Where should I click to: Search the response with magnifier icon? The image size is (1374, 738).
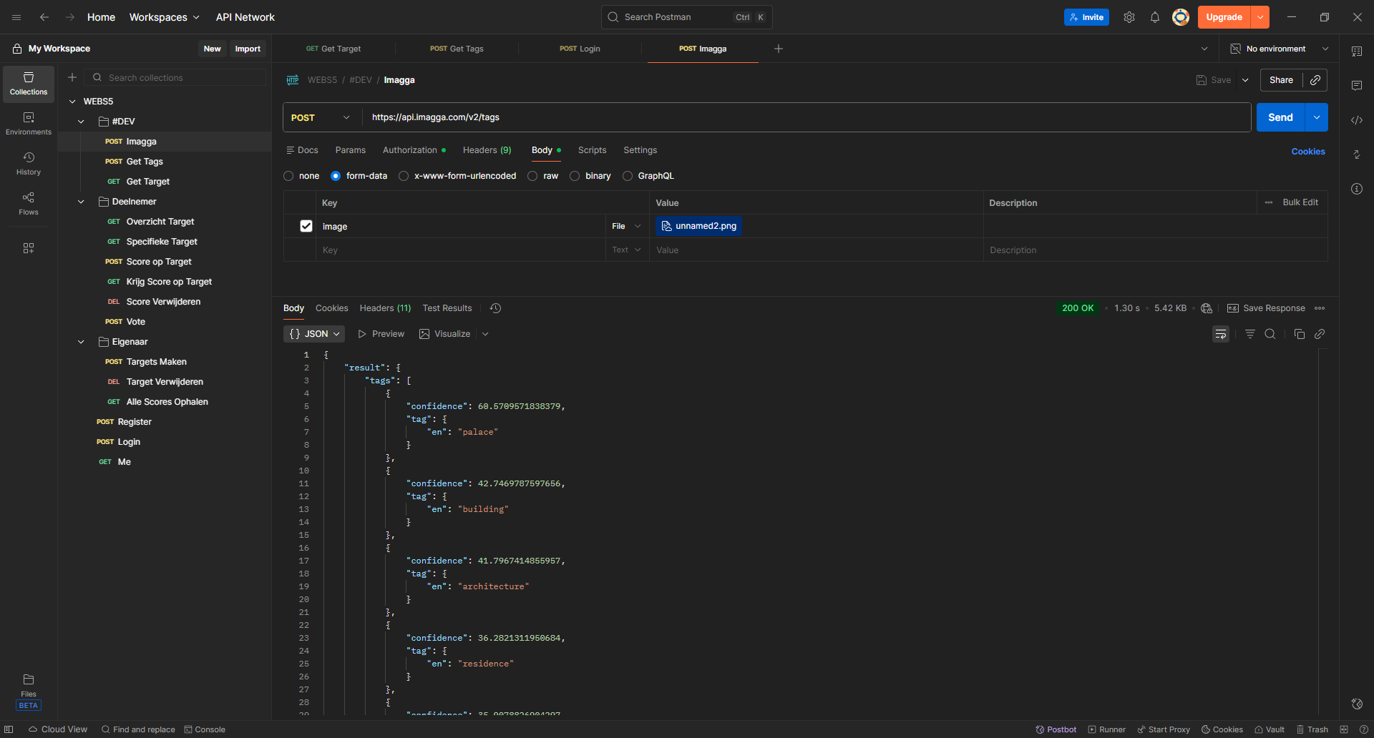click(1270, 334)
